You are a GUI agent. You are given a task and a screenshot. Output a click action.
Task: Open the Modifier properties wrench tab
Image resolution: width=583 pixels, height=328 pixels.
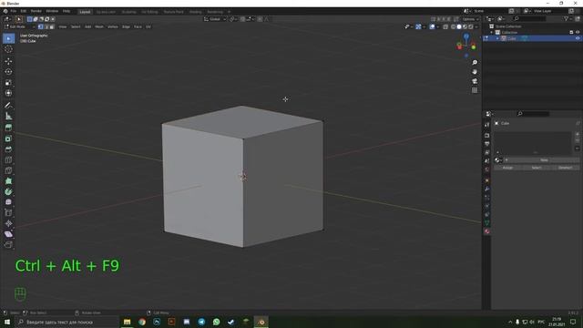pyautogui.click(x=487, y=189)
